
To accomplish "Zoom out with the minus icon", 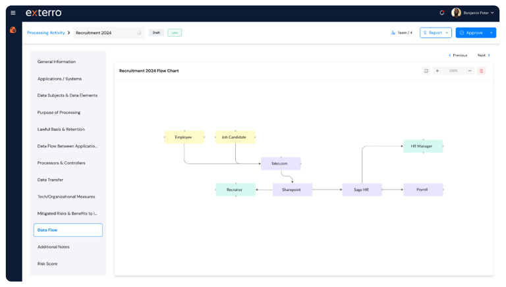I will point(470,70).
